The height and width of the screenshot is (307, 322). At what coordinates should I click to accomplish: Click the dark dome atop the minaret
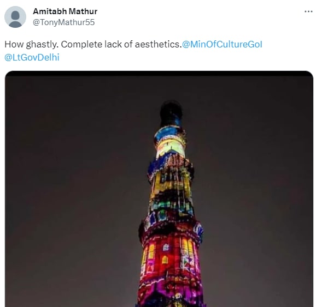click(171, 113)
